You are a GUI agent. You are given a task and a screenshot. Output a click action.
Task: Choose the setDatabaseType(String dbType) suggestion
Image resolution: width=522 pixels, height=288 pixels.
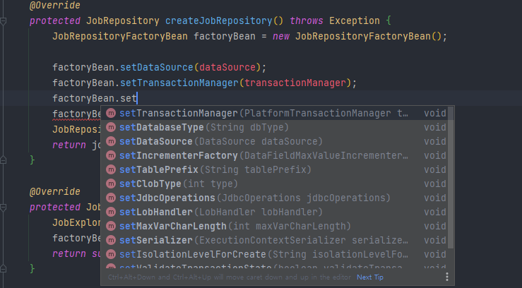pyautogui.click(x=274, y=127)
